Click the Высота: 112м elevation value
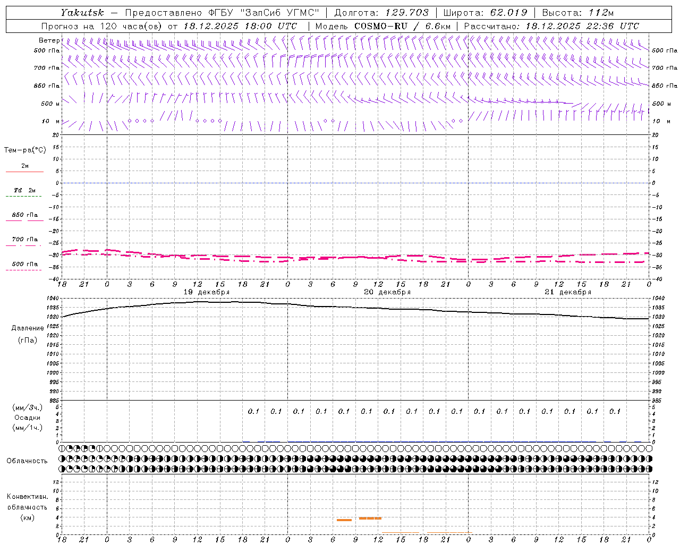Image resolution: width=680 pixels, height=544 pixels. click(579, 13)
